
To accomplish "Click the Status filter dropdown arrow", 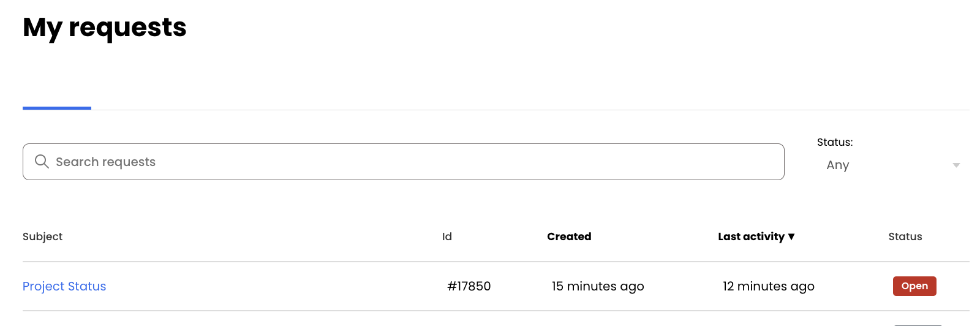I will pos(956,165).
